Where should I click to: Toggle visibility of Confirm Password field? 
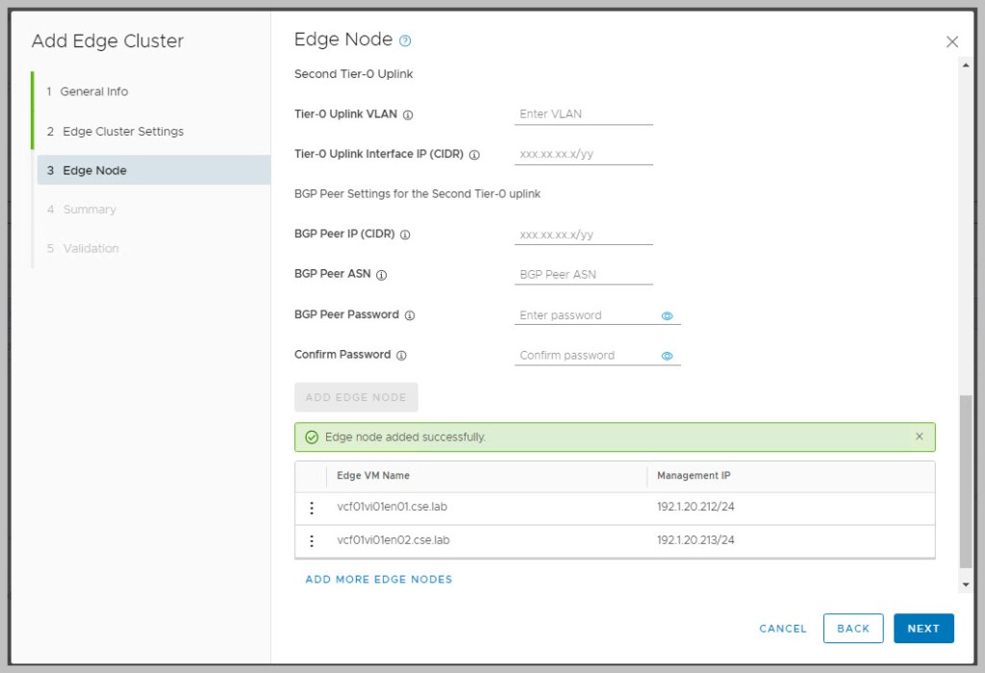(668, 356)
